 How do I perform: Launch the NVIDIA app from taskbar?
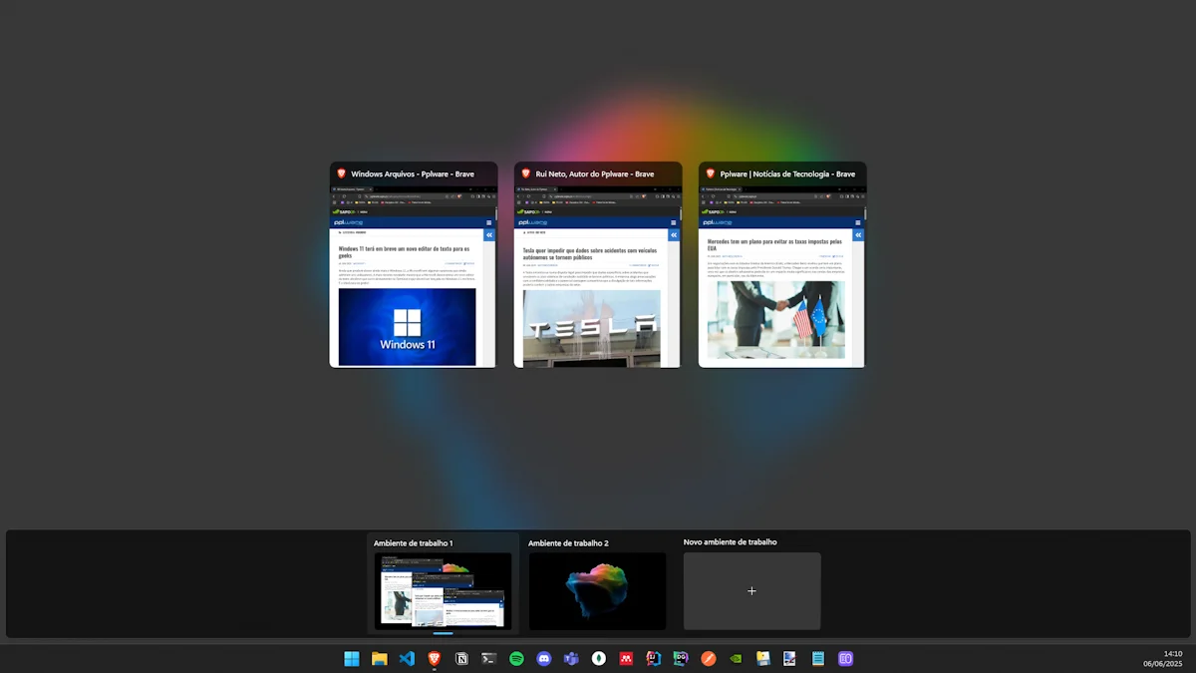click(736, 659)
